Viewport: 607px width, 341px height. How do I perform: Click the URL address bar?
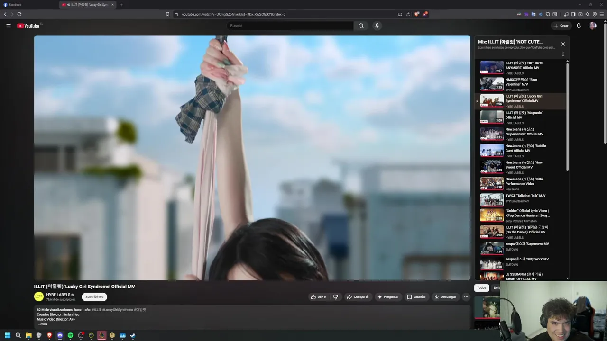tap(285, 14)
